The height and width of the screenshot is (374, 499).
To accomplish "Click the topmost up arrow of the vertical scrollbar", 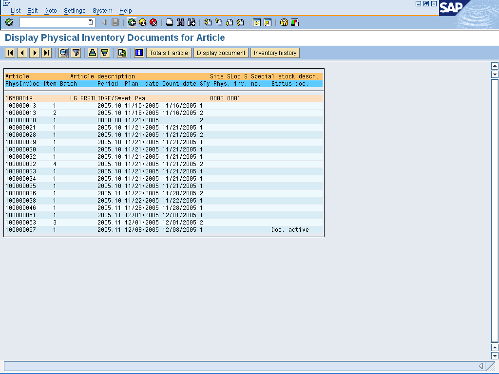I will tap(495, 66).
